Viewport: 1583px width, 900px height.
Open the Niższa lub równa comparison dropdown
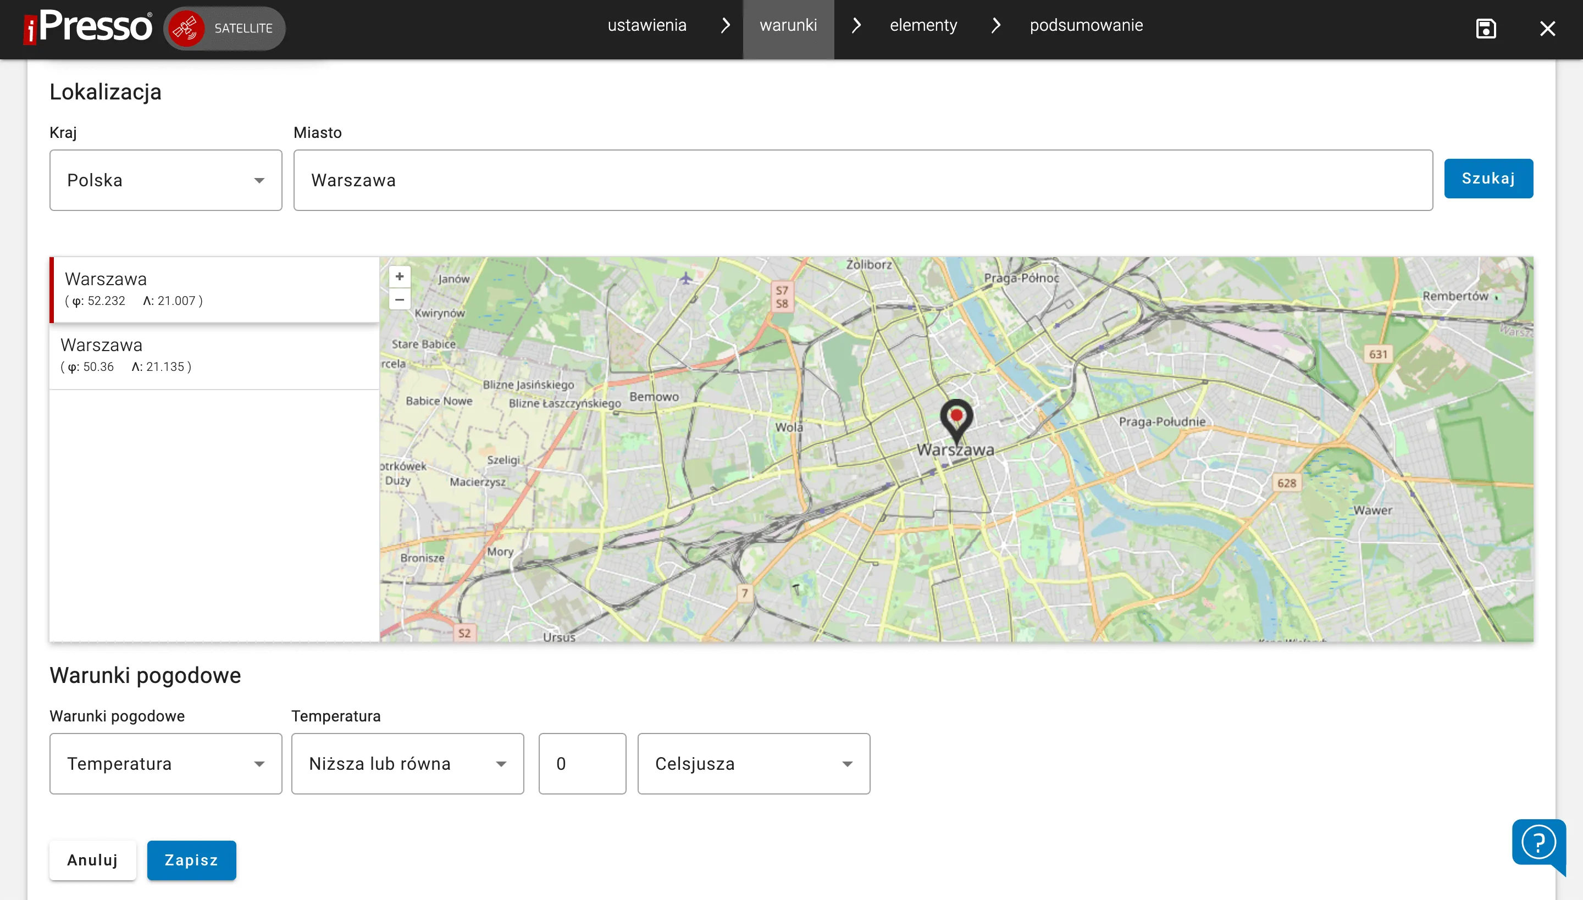coord(407,763)
